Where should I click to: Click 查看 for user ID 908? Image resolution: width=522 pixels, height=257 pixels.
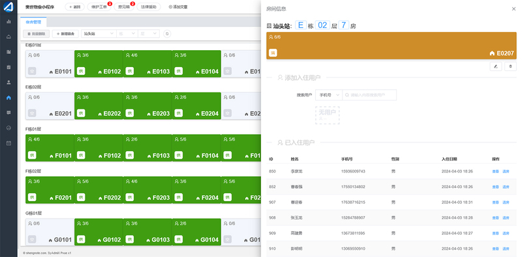click(496, 218)
